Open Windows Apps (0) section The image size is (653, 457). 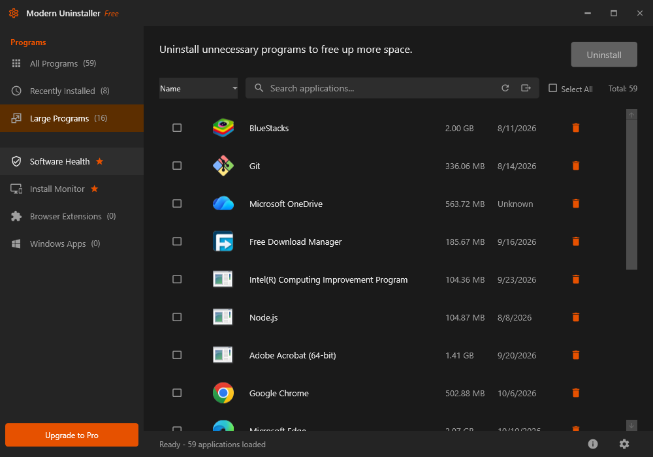[x=72, y=244]
